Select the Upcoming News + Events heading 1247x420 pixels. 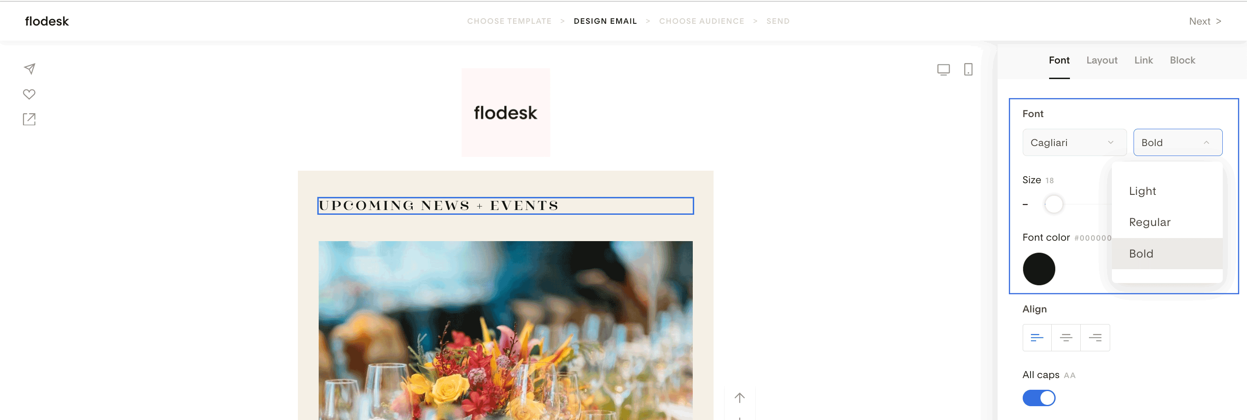click(505, 206)
